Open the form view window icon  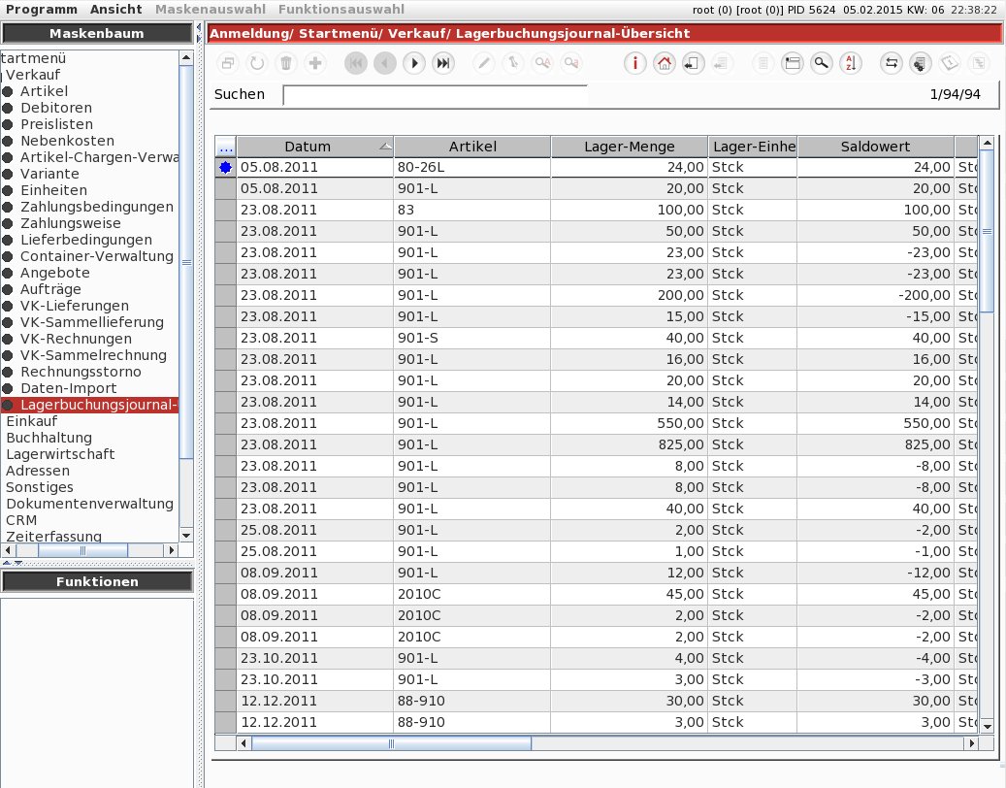click(793, 63)
